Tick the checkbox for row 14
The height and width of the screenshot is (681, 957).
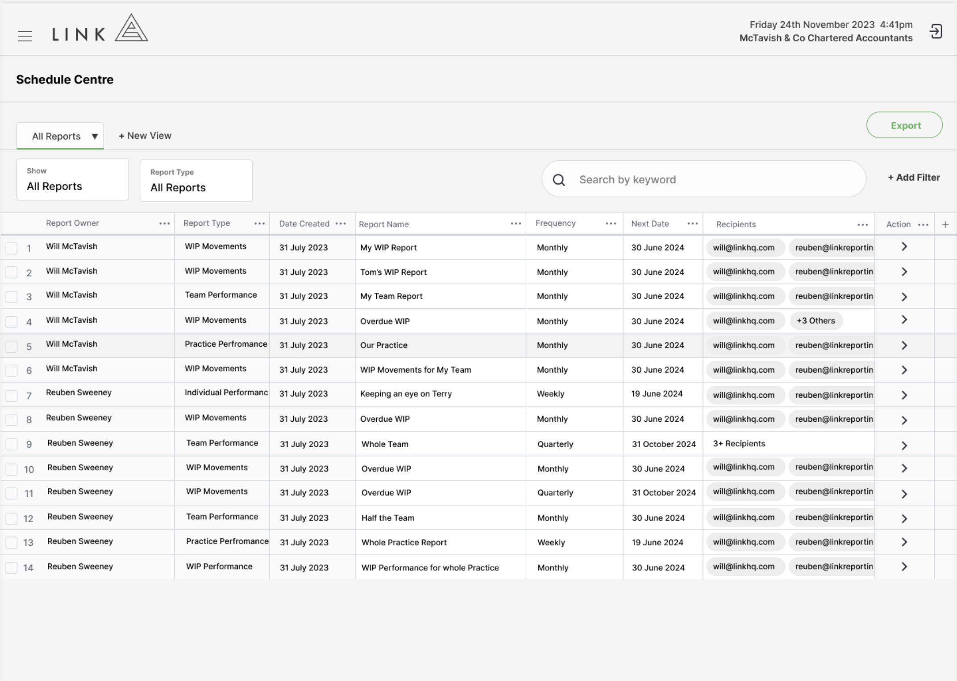(12, 568)
